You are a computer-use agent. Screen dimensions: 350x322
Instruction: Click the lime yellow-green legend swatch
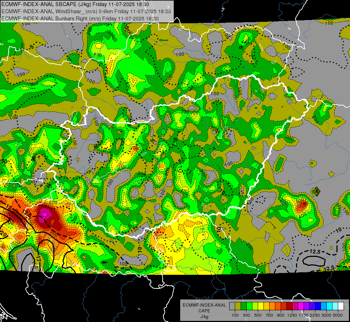pyautogui.click(x=255, y=306)
